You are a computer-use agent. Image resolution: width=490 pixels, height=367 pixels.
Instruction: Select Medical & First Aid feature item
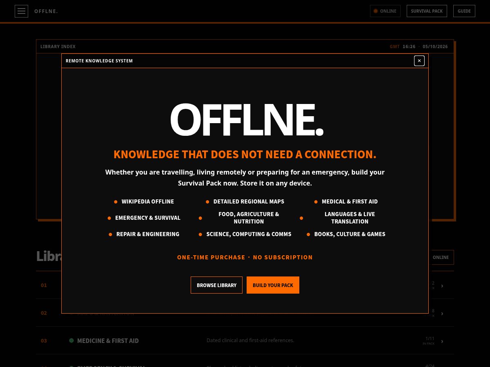346,201
